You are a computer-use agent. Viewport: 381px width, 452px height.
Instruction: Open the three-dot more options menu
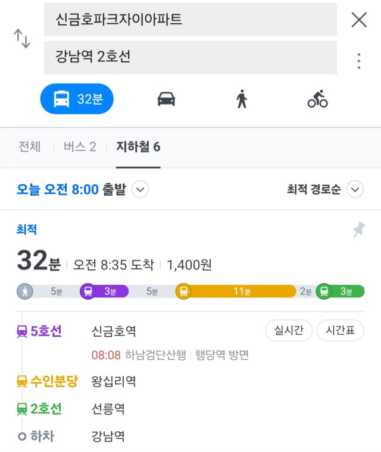[x=359, y=61]
